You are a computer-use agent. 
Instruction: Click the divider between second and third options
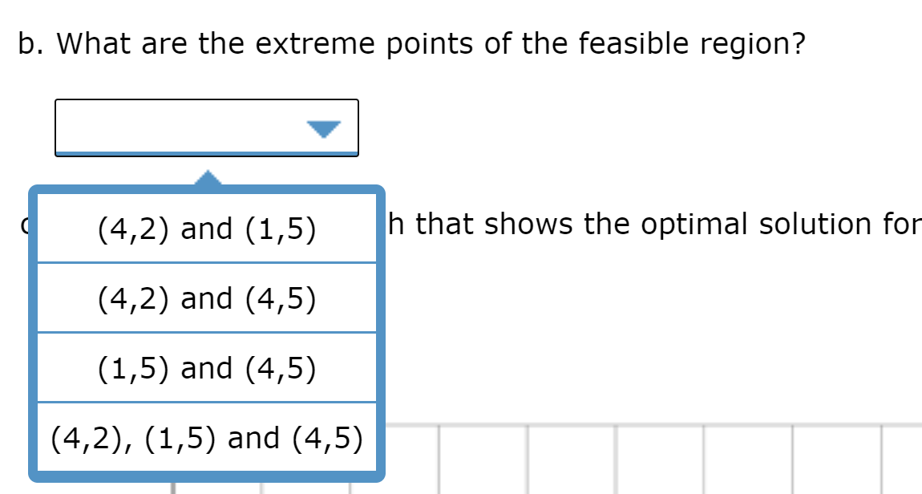(205, 332)
